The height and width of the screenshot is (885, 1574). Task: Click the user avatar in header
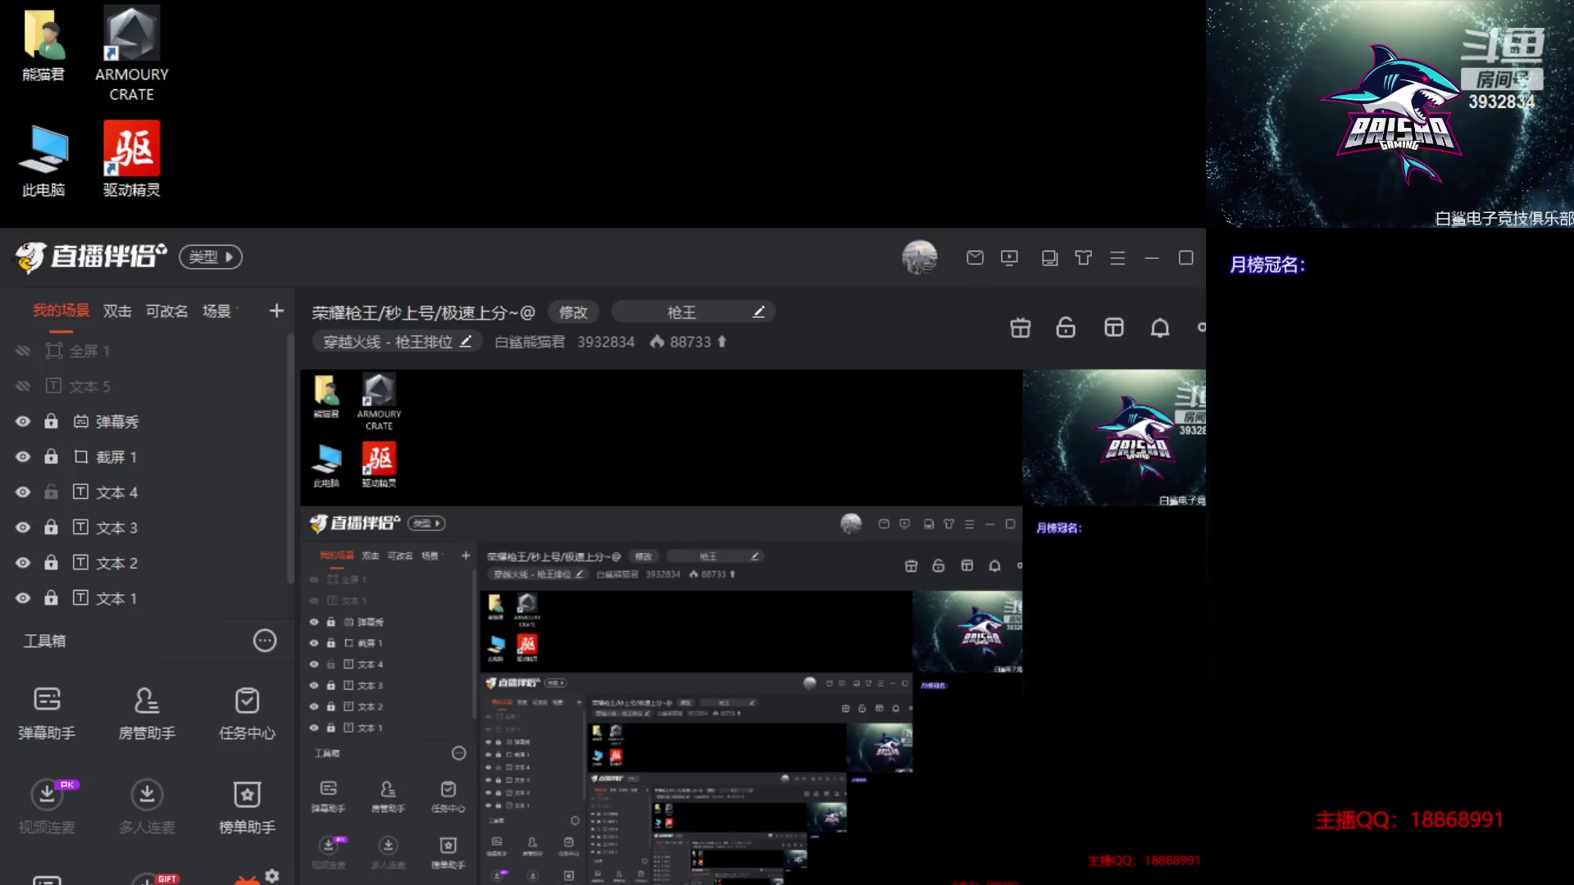(920, 257)
